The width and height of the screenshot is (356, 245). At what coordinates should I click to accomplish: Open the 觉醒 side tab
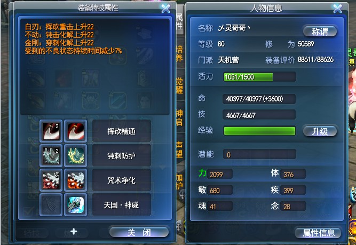point(179,85)
